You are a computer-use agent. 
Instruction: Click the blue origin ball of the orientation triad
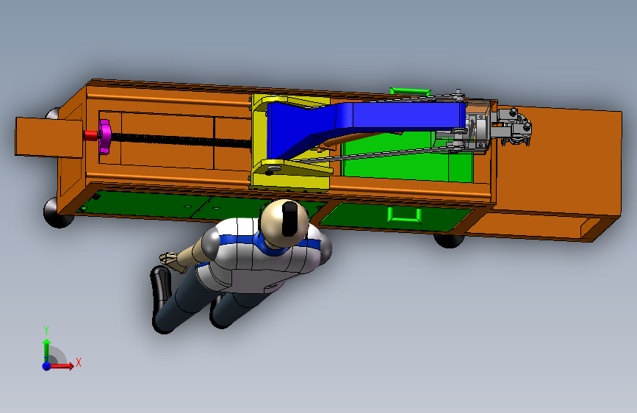click(x=47, y=366)
